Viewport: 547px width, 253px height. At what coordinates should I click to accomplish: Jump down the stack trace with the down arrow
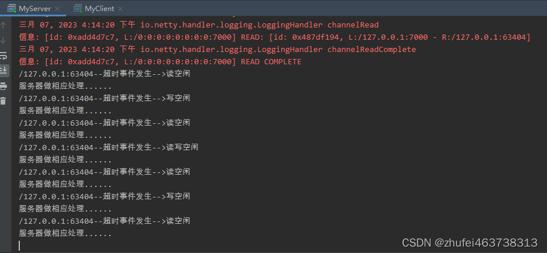[4, 40]
